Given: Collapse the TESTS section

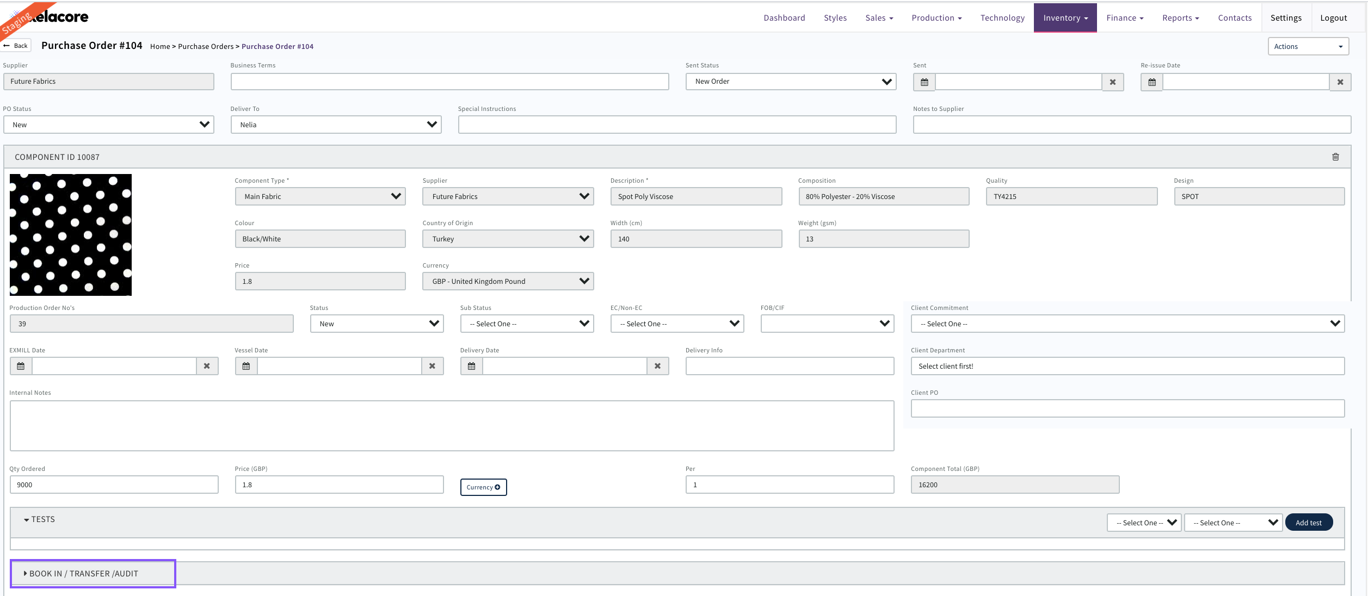Looking at the screenshot, I should point(39,519).
